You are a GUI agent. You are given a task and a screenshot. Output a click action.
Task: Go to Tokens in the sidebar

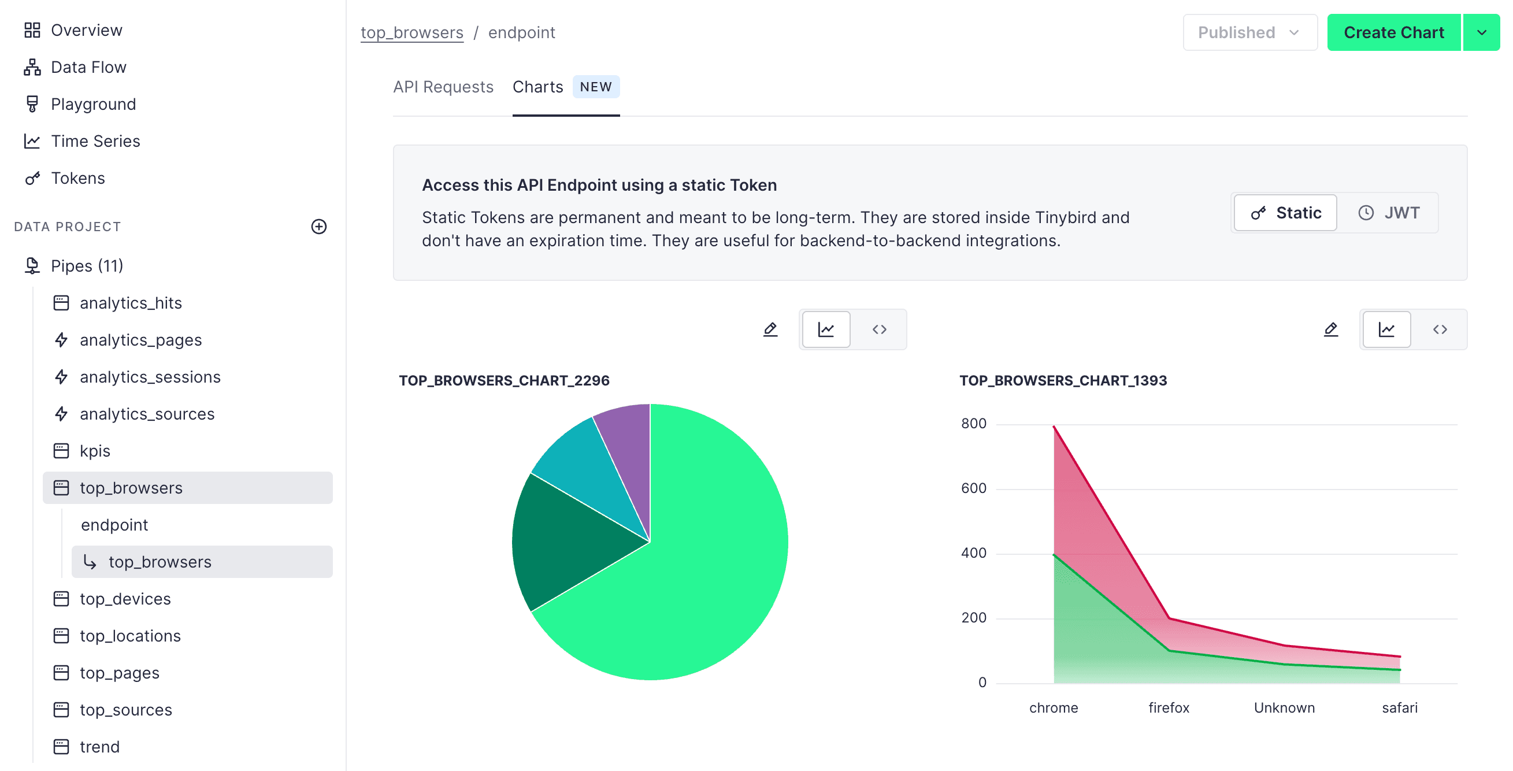coord(77,178)
